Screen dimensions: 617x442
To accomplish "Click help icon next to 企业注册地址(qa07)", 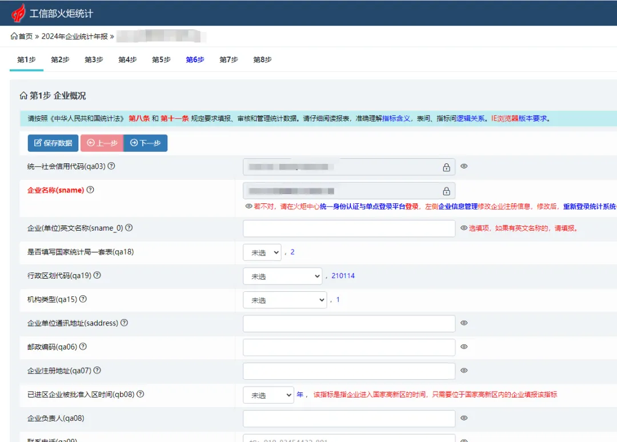I will point(97,370).
